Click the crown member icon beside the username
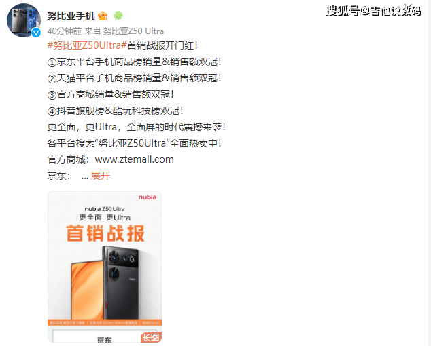This screenshot has width=431, height=346. tap(103, 16)
